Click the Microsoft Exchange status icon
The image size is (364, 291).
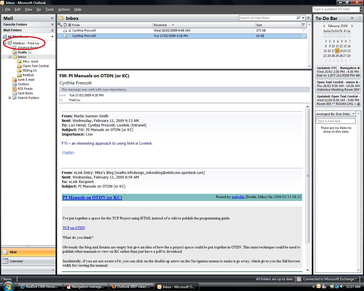coord(299,279)
